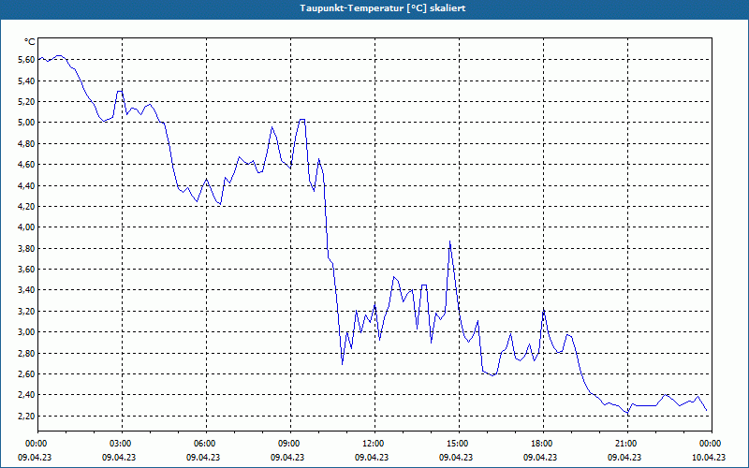Click the y-axis value "4,40"

(27, 185)
